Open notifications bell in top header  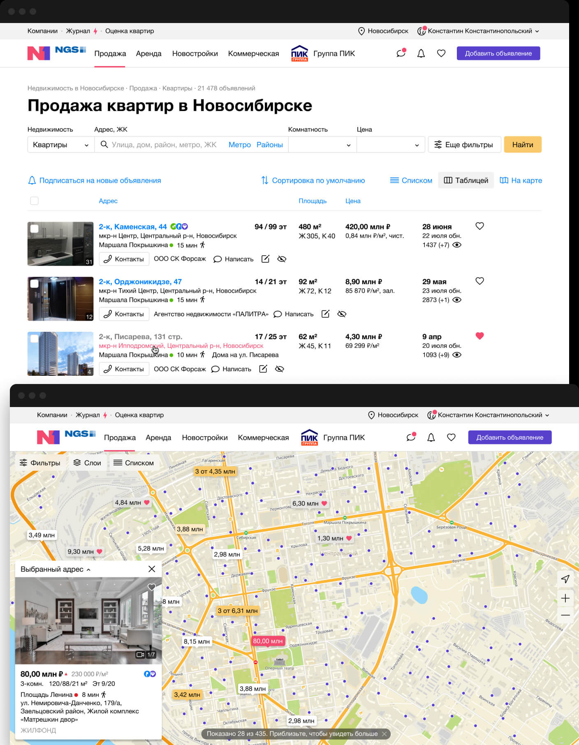click(x=421, y=53)
